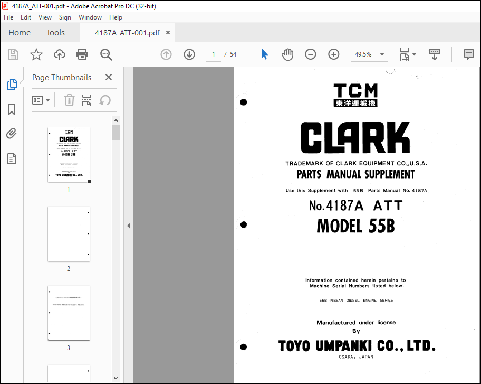Click 'No.4187A ATT' text in page

[356, 205]
